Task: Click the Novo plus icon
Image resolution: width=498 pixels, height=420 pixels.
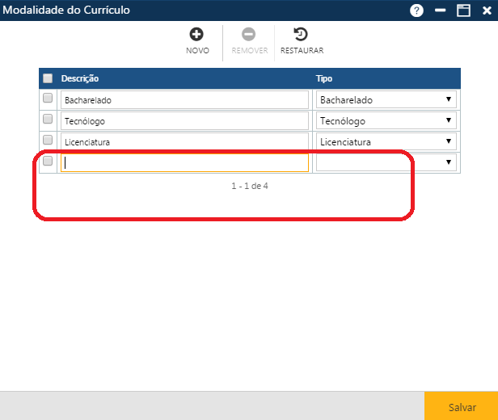Action: 196,35
